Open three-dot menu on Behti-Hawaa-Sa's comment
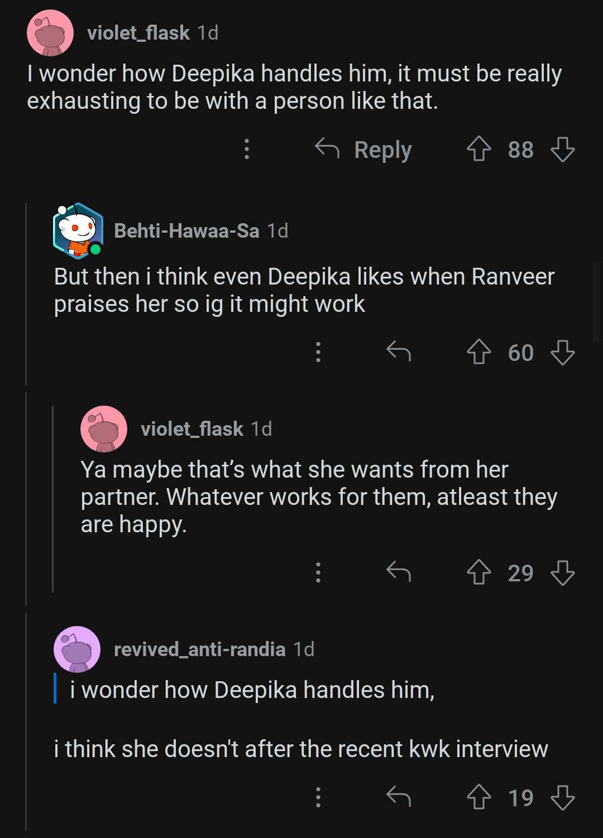The image size is (603, 838). coord(318,352)
